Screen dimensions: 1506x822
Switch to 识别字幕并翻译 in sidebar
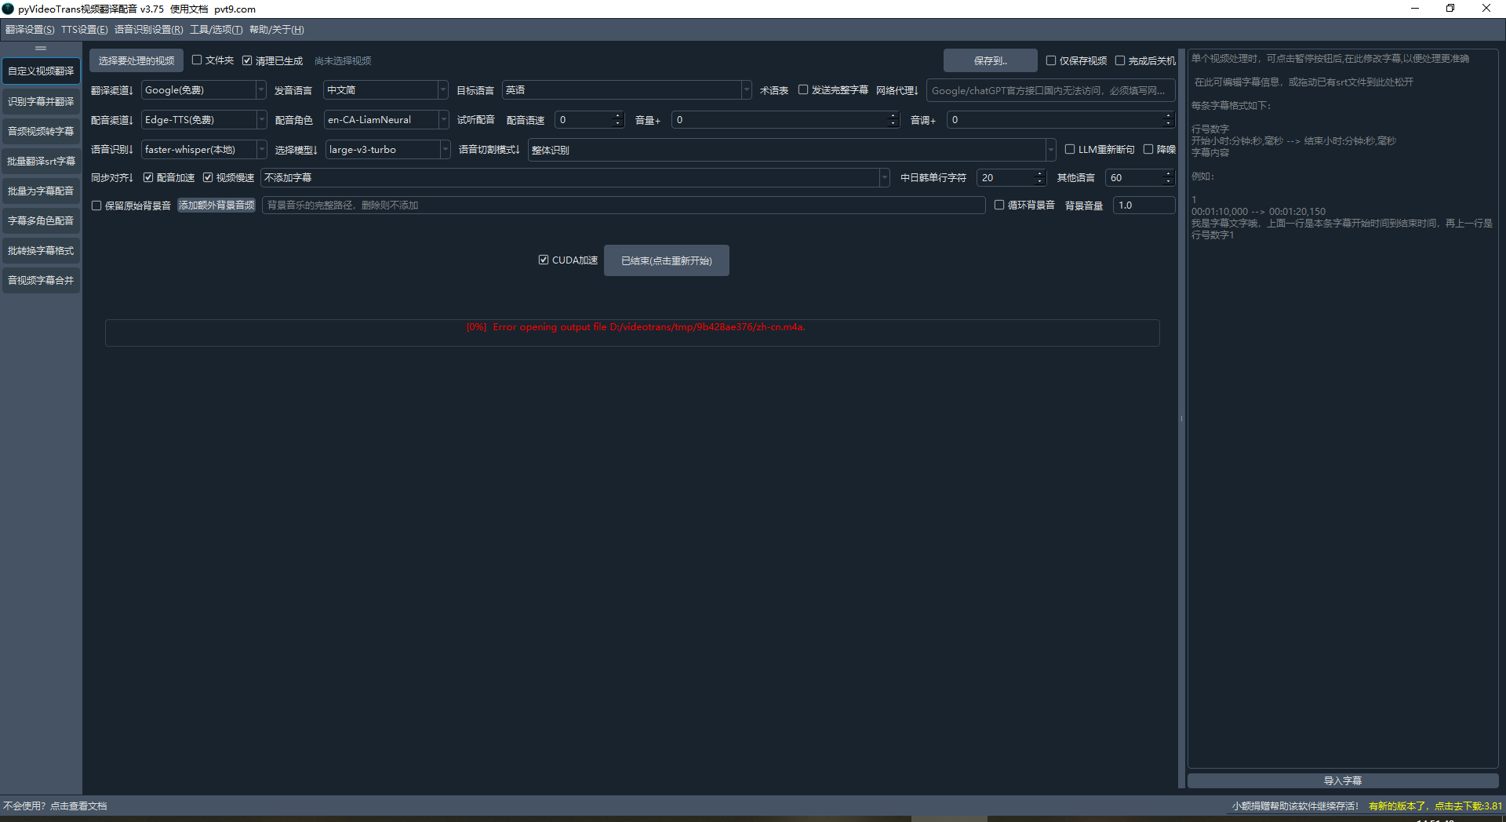pyautogui.click(x=41, y=101)
